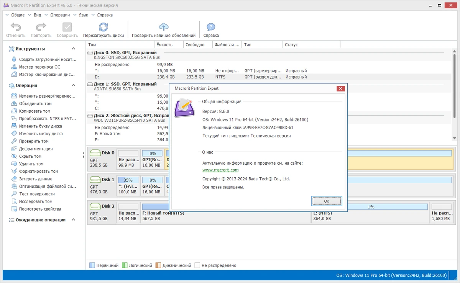
Task: Select E: (NTFS) 364,0 GB partition bar
Action: [x=371, y=212]
